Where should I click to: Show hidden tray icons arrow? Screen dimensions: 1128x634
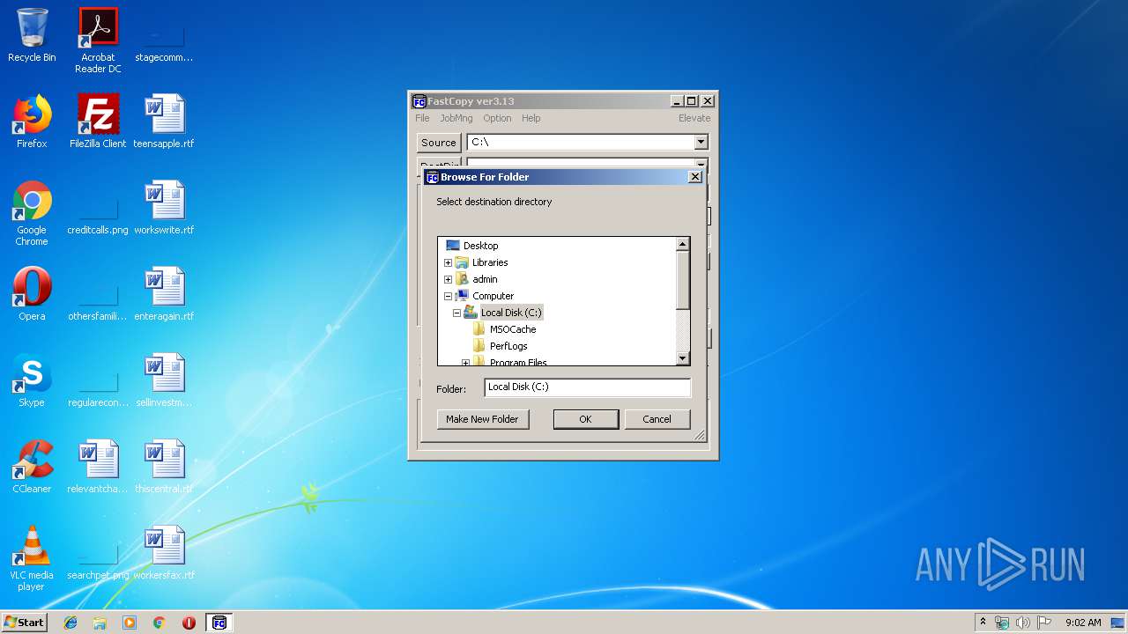click(x=983, y=622)
